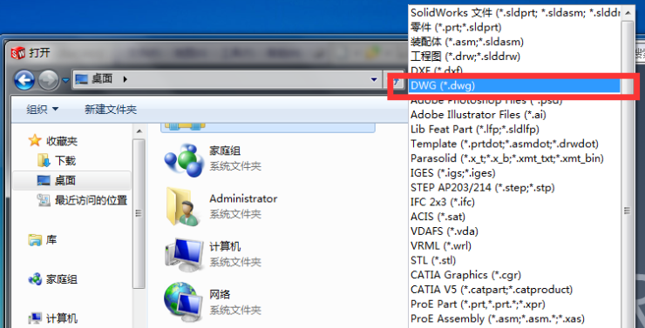Choose Lib Feat Part file type
The height and width of the screenshot is (328, 645).
click(x=515, y=130)
